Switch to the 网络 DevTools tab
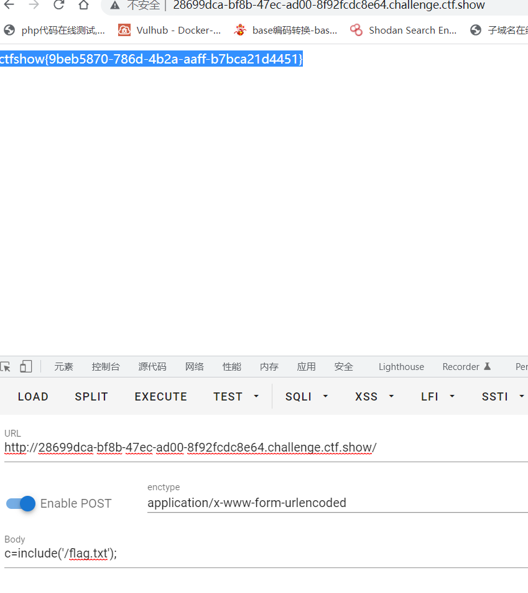Viewport: 528px width, 593px height. [x=195, y=366]
